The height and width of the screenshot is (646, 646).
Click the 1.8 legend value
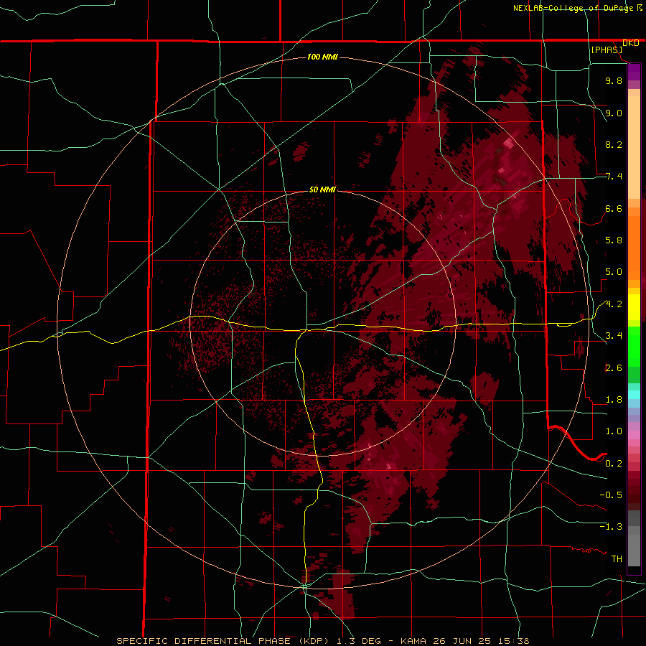pyautogui.click(x=614, y=400)
